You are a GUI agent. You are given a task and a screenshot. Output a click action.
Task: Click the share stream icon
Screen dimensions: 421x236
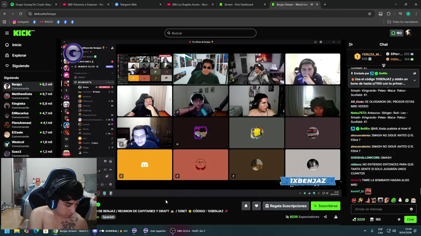coord(325,217)
